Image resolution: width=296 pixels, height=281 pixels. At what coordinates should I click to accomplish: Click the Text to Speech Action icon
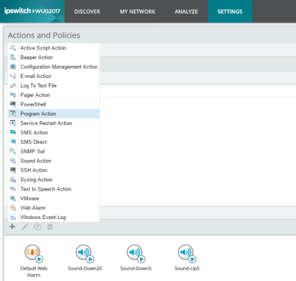point(13,189)
